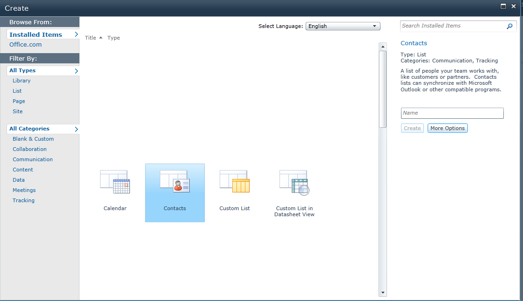523x301 pixels.
Task: Click inside the Name text field
Action: [x=452, y=113]
